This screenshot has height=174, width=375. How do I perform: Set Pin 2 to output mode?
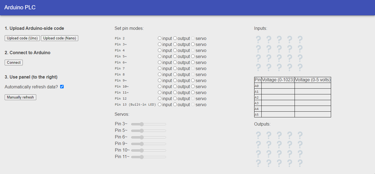[x=175, y=38]
